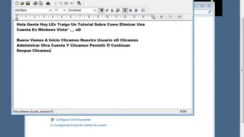This screenshot has width=244, height=137.
Task: Click the line Cuenta En Windows Vista
Action: (49, 30)
